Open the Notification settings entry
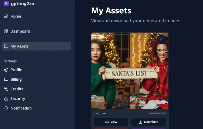Screen dimensions: 203x129 [x=36, y=108]
